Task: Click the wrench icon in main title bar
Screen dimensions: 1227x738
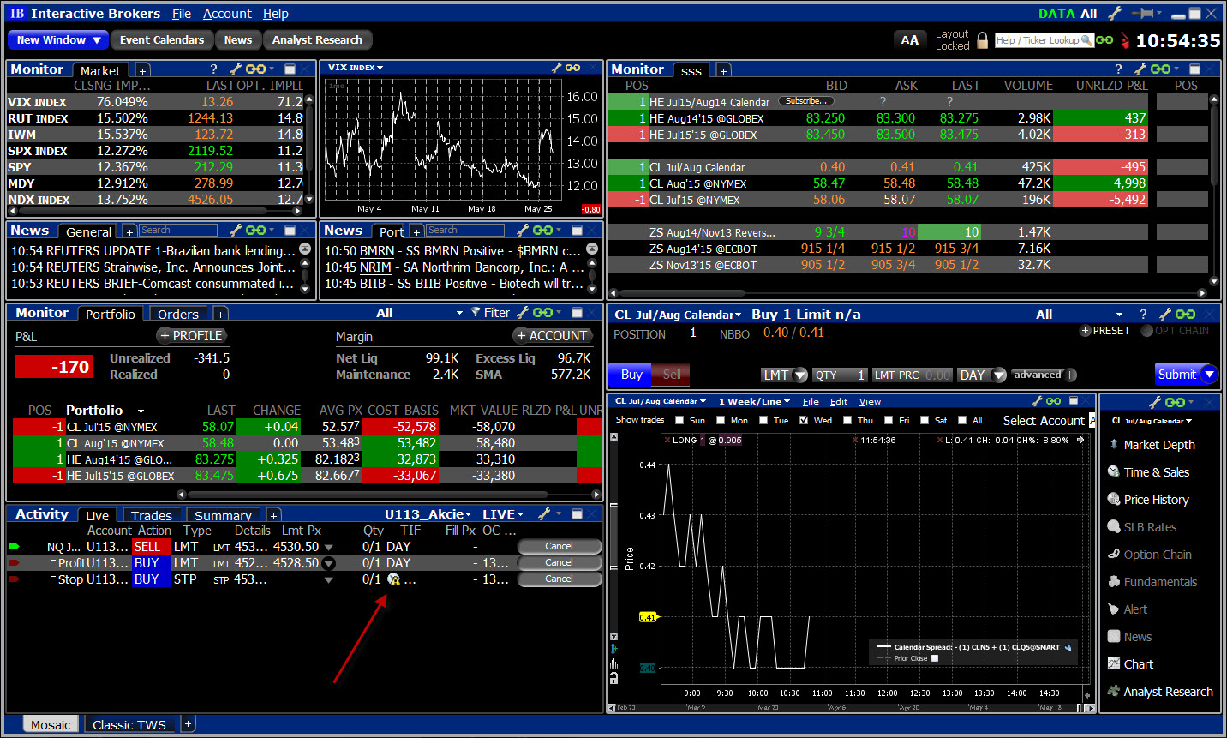Action: pyautogui.click(x=1115, y=14)
